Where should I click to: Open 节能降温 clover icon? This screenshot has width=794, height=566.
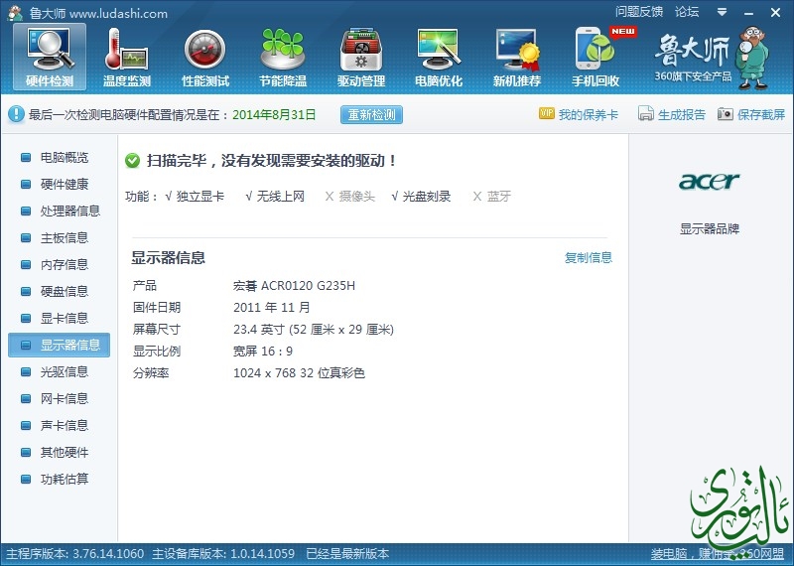click(x=283, y=57)
